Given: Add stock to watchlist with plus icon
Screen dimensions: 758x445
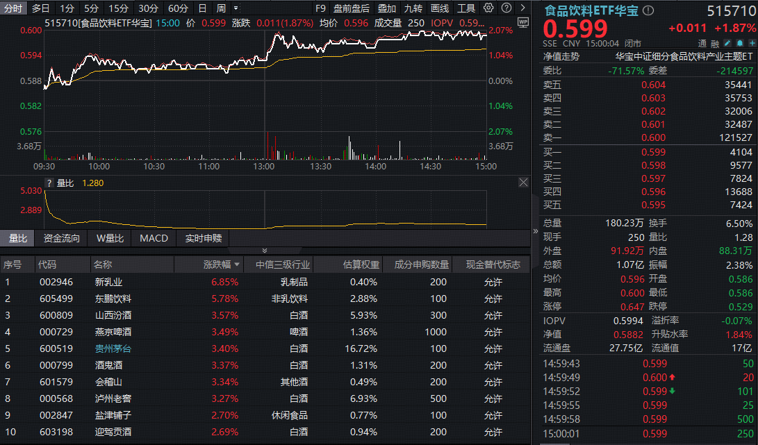Looking at the screenshot, I should (749, 43).
